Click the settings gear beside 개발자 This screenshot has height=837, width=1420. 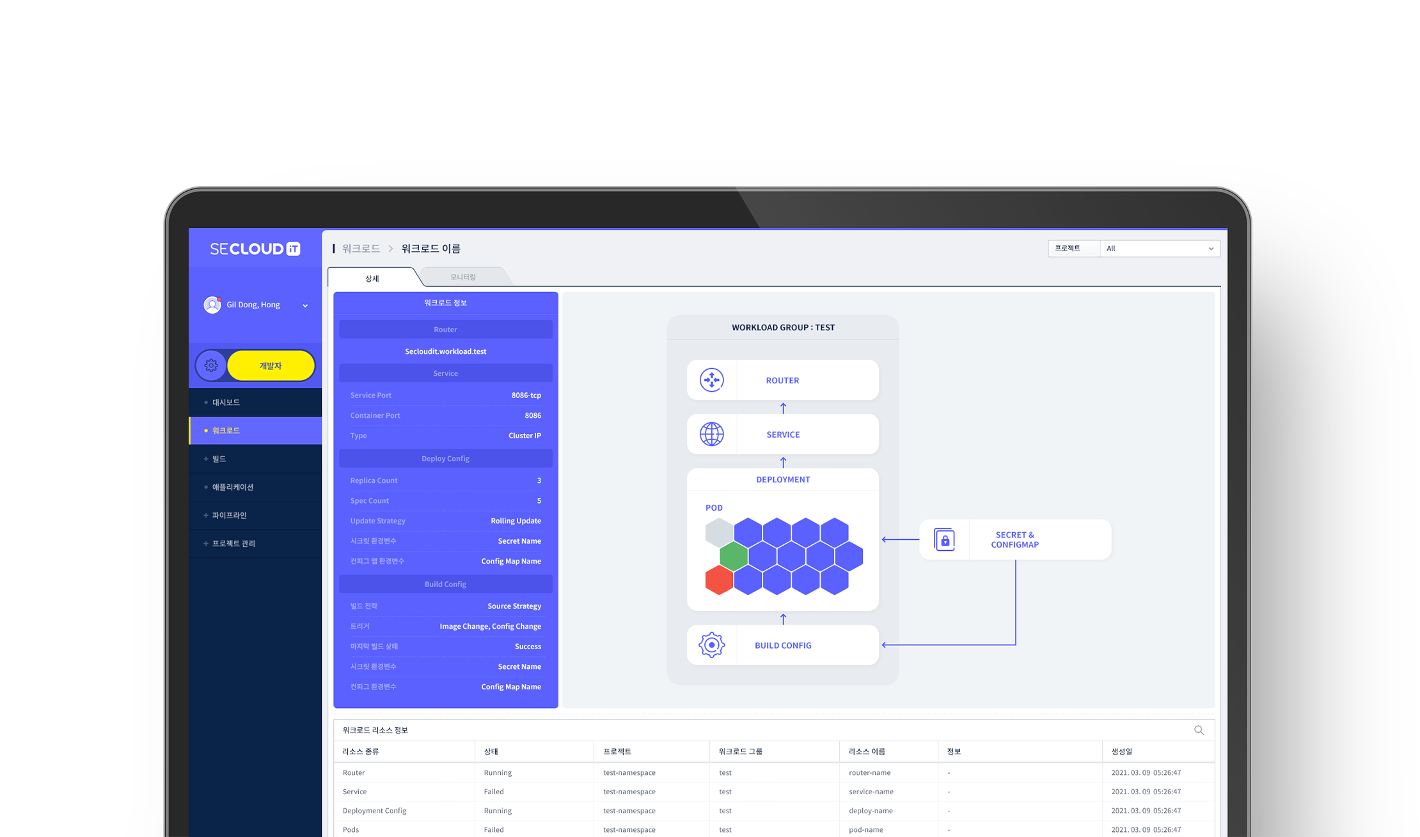(x=211, y=365)
